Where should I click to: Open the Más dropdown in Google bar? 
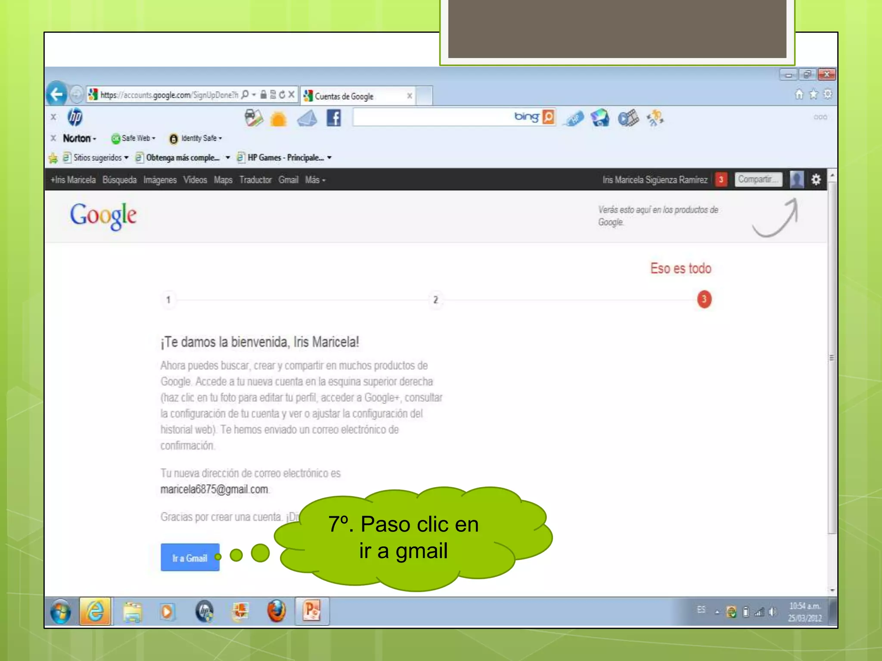click(315, 180)
